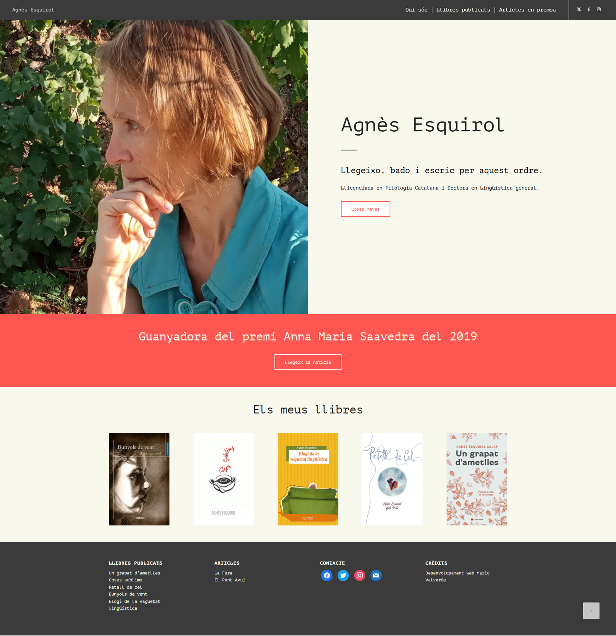Screen dimensions: 616x636
Task: Open the Qui sóc menu item
Action: click(416, 10)
